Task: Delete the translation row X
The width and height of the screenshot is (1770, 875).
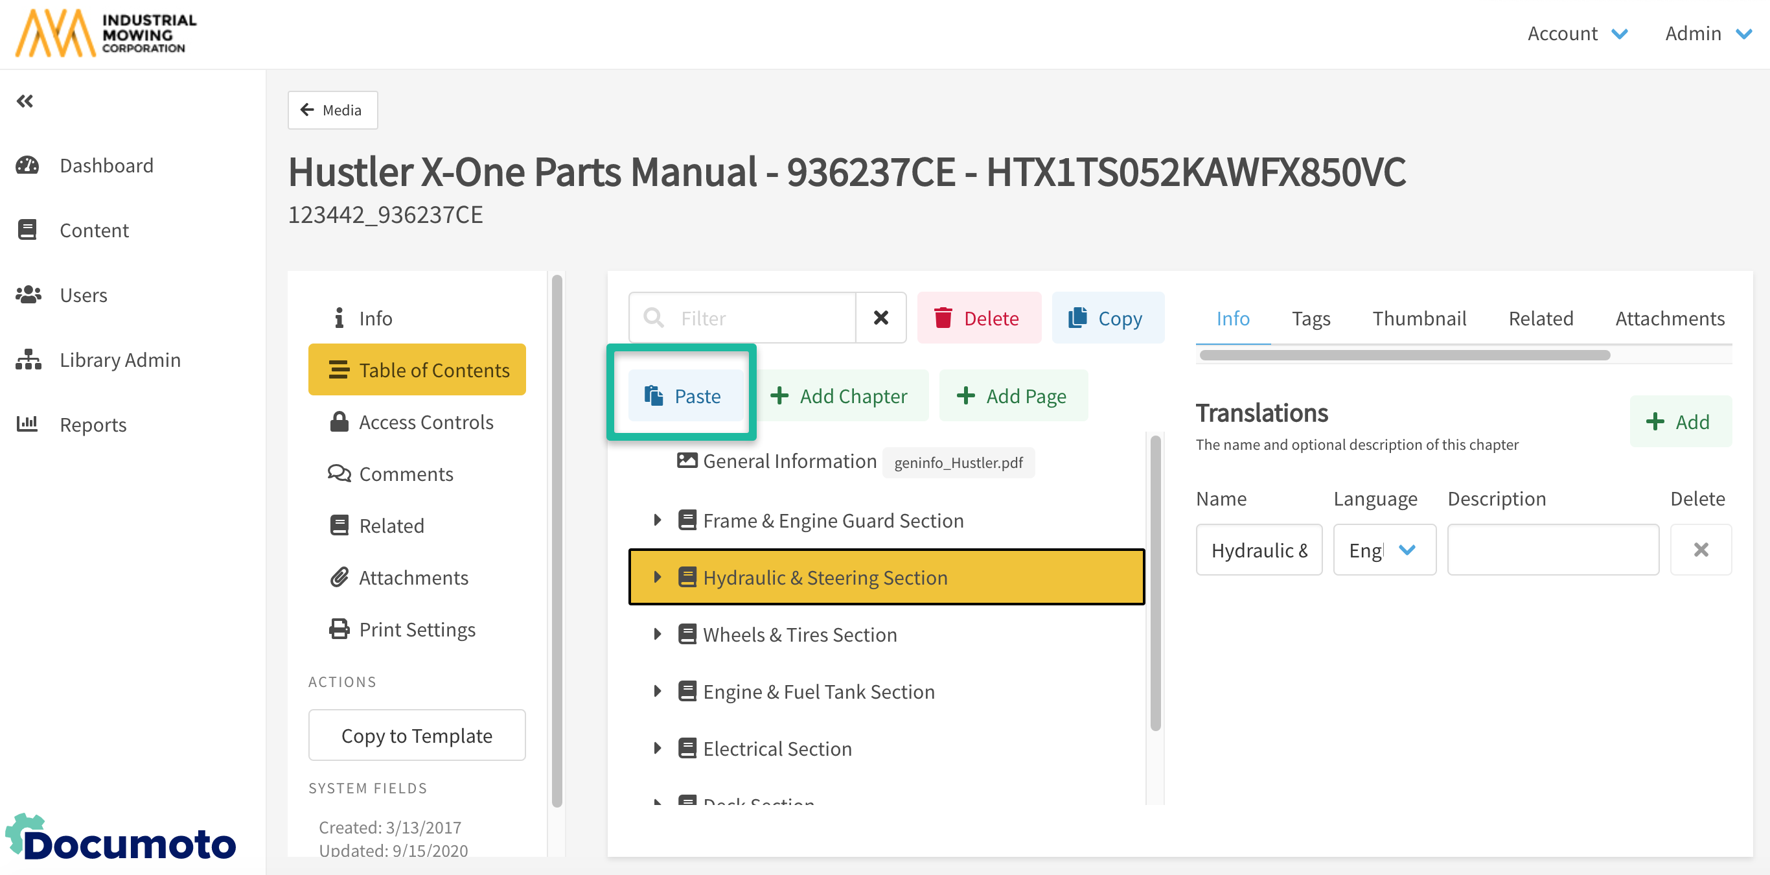Action: pyautogui.click(x=1700, y=550)
